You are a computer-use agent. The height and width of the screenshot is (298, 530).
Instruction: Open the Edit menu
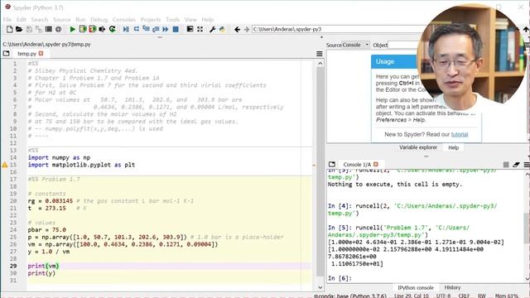pyautogui.click(x=21, y=20)
